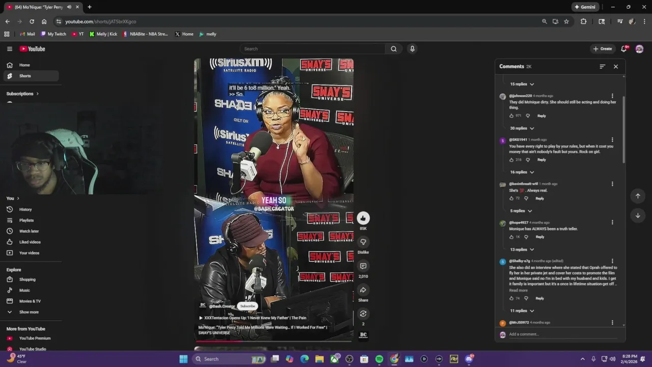Open the YouTube hamburger guide menu
652x367 pixels.
point(9,49)
